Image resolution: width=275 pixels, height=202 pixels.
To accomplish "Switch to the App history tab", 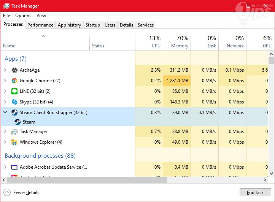I will tap(69, 25).
